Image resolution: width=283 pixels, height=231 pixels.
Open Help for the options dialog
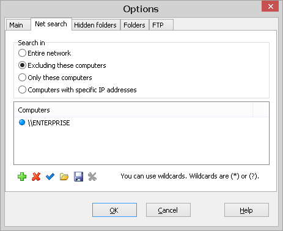[246, 210]
